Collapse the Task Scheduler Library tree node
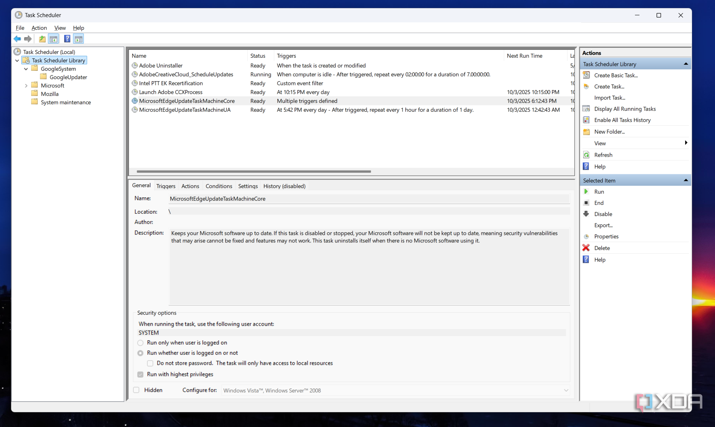Screen dimensions: 715x427 17,60
